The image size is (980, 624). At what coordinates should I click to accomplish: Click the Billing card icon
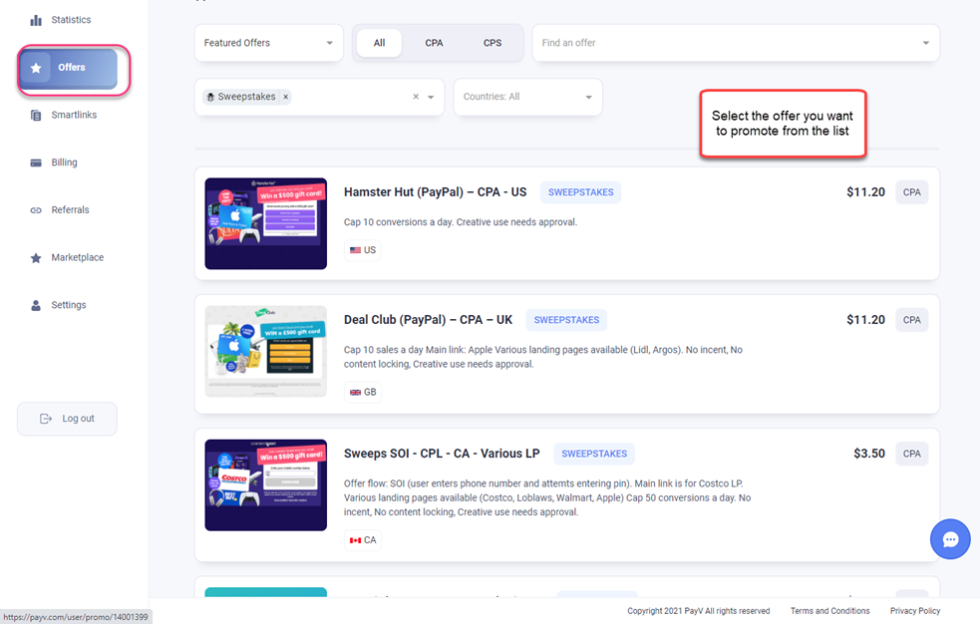[36, 162]
